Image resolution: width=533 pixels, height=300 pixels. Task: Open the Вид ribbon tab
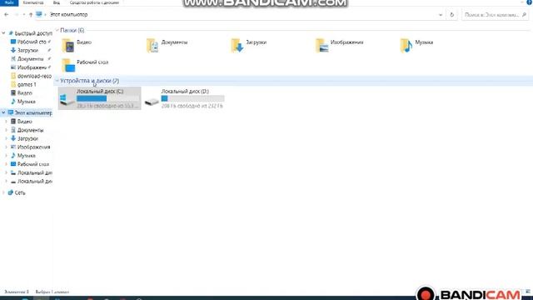click(57, 2)
